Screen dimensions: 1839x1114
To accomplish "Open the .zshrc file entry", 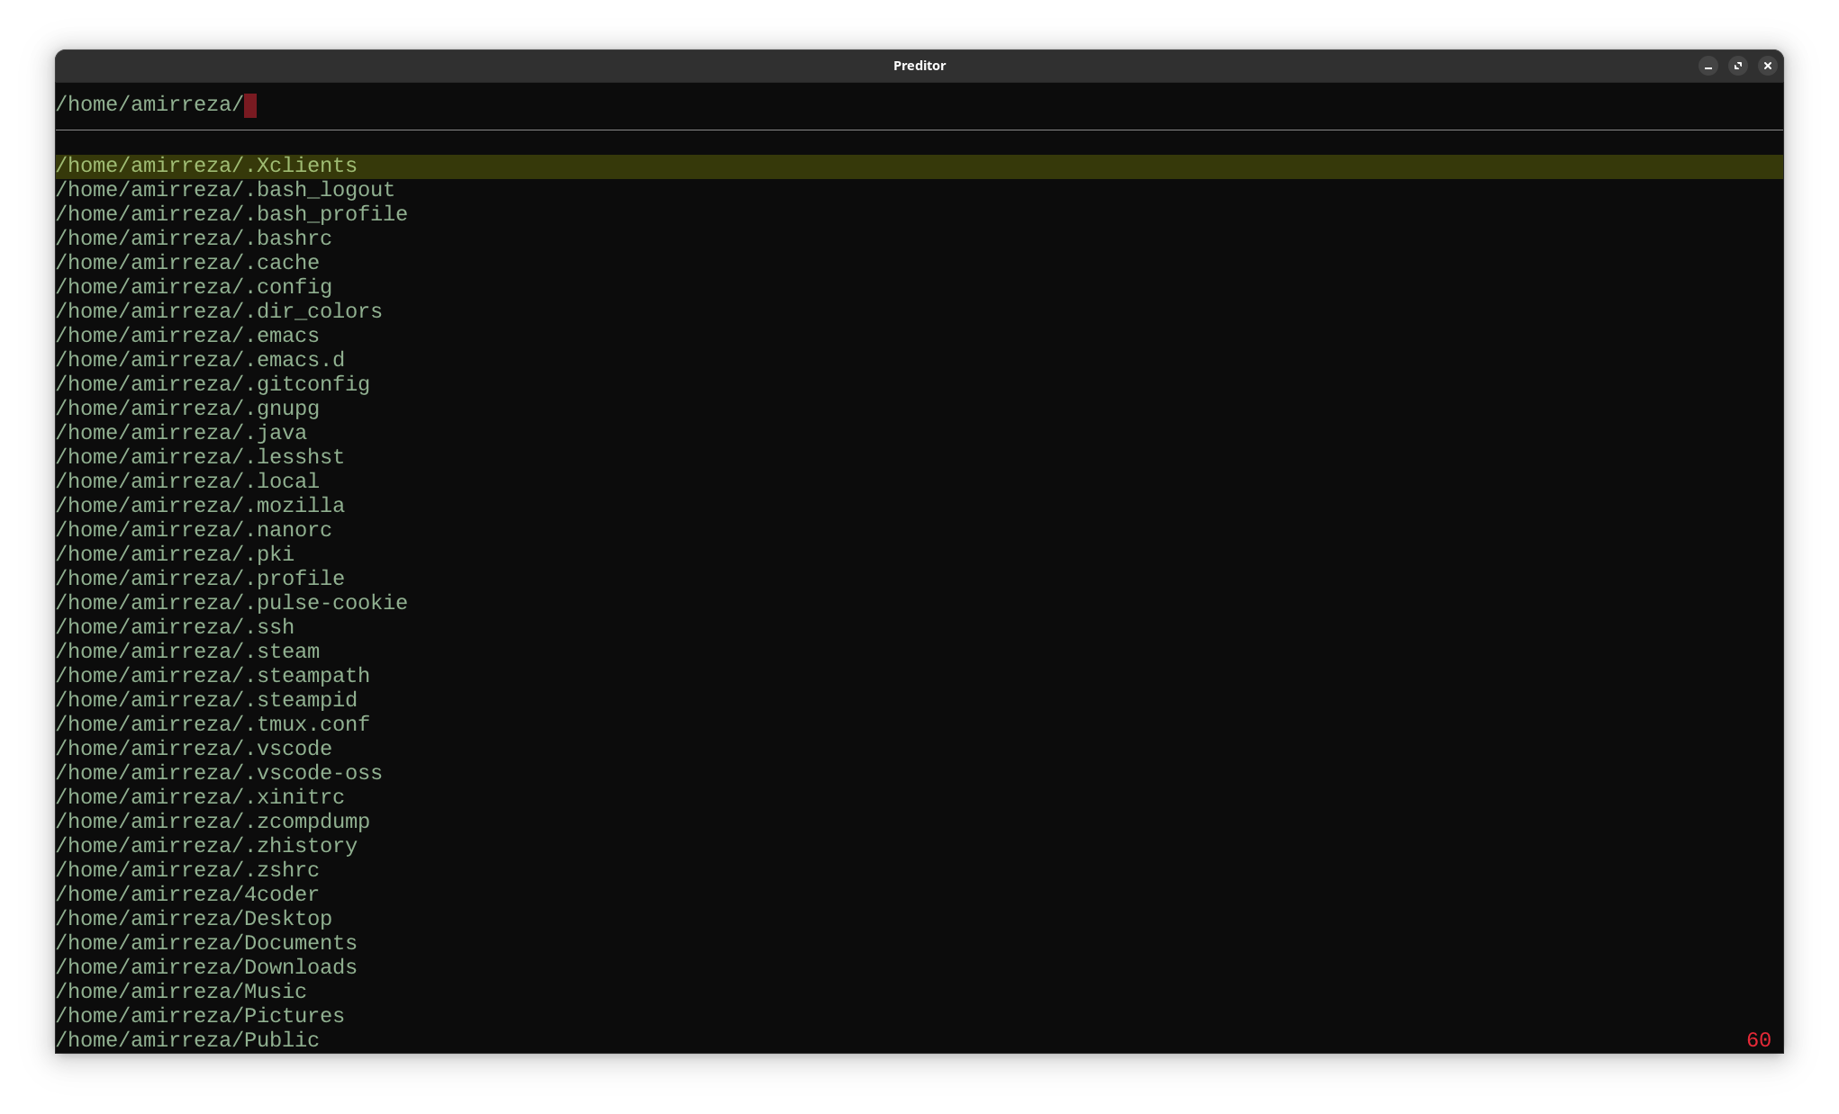I will pyautogui.click(x=188, y=871).
